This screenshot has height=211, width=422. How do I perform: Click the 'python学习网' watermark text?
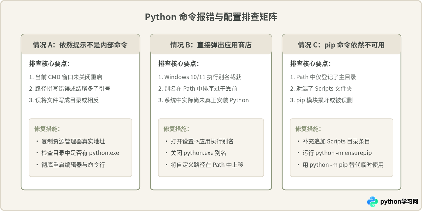coord(399,201)
